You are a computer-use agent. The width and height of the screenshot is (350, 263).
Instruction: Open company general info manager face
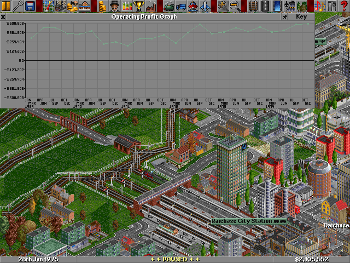pos(114,6)
